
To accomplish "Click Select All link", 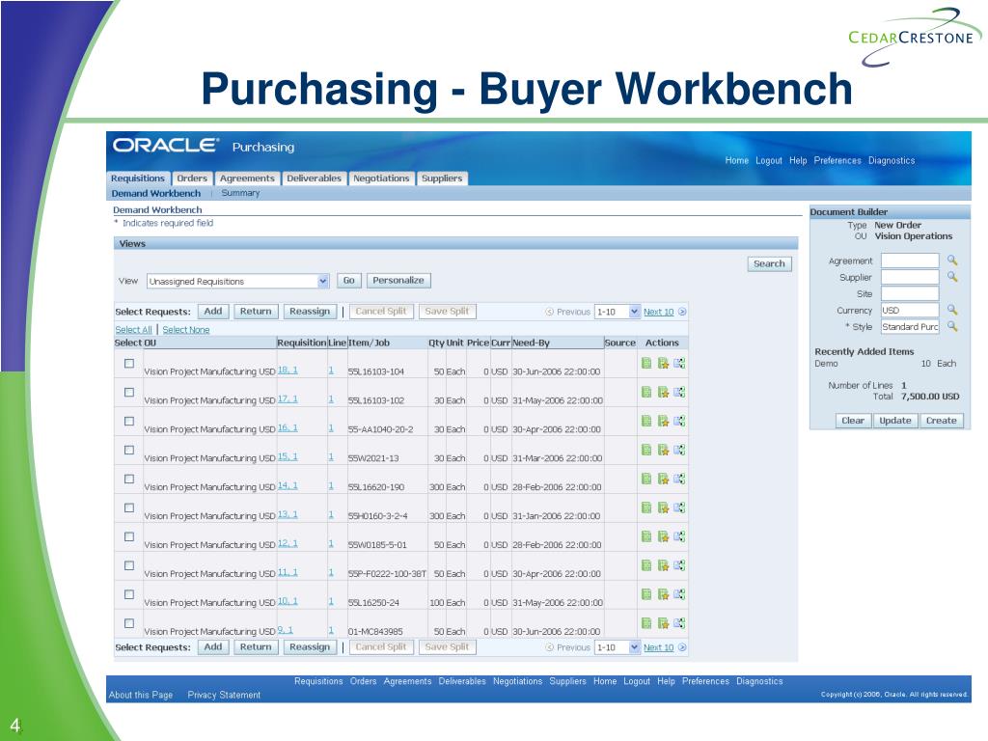I will pyautogui.click(x=133, y=330).
